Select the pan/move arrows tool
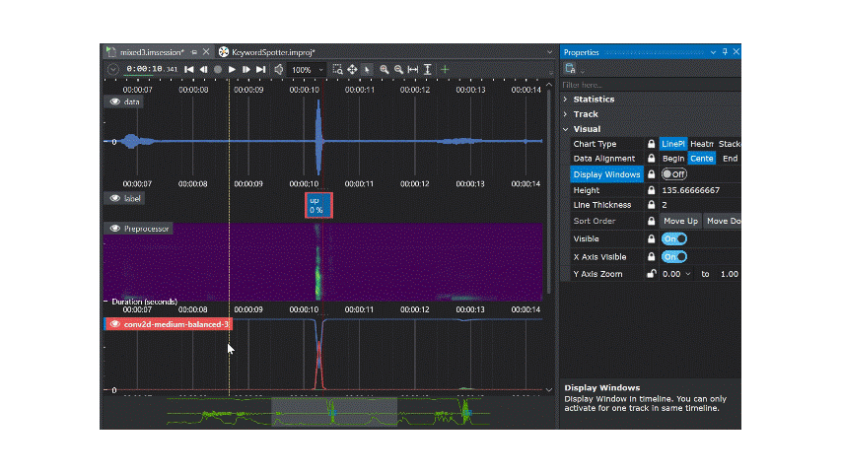The height and width of the screenshot is (473, 841). pyautogui.click(x=352, y=70)
